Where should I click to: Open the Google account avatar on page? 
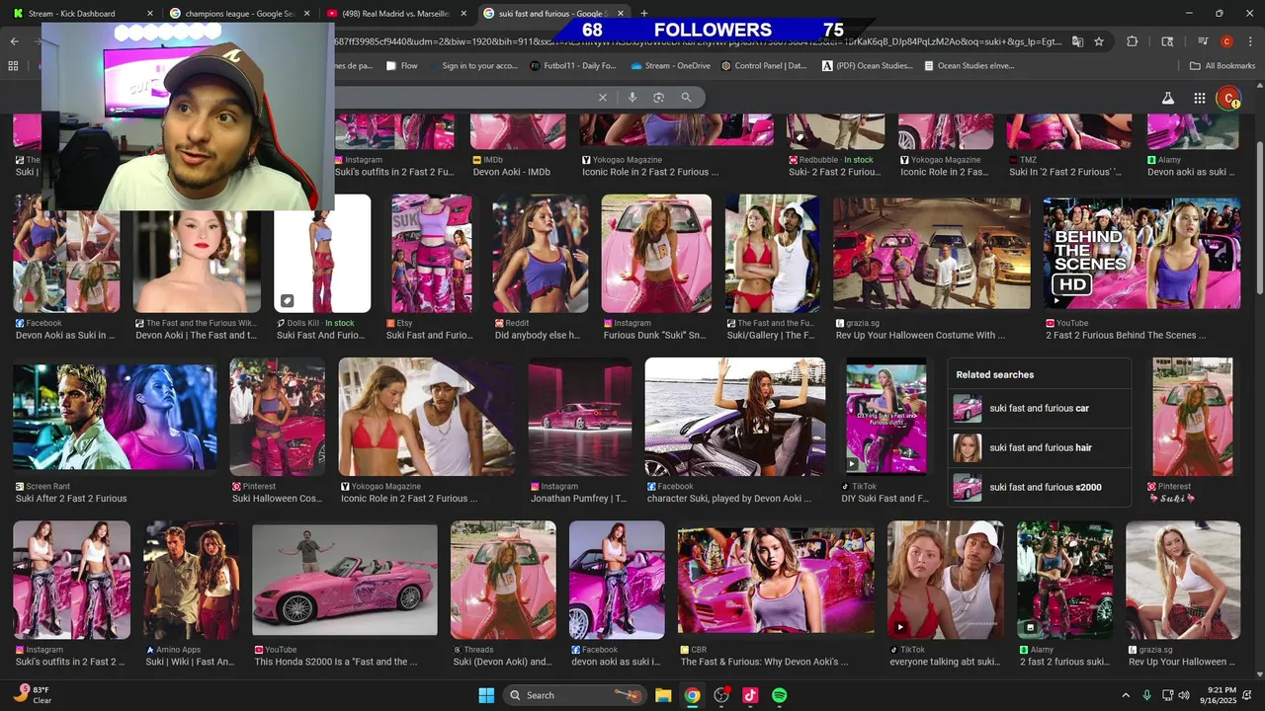pos(1228,98)
